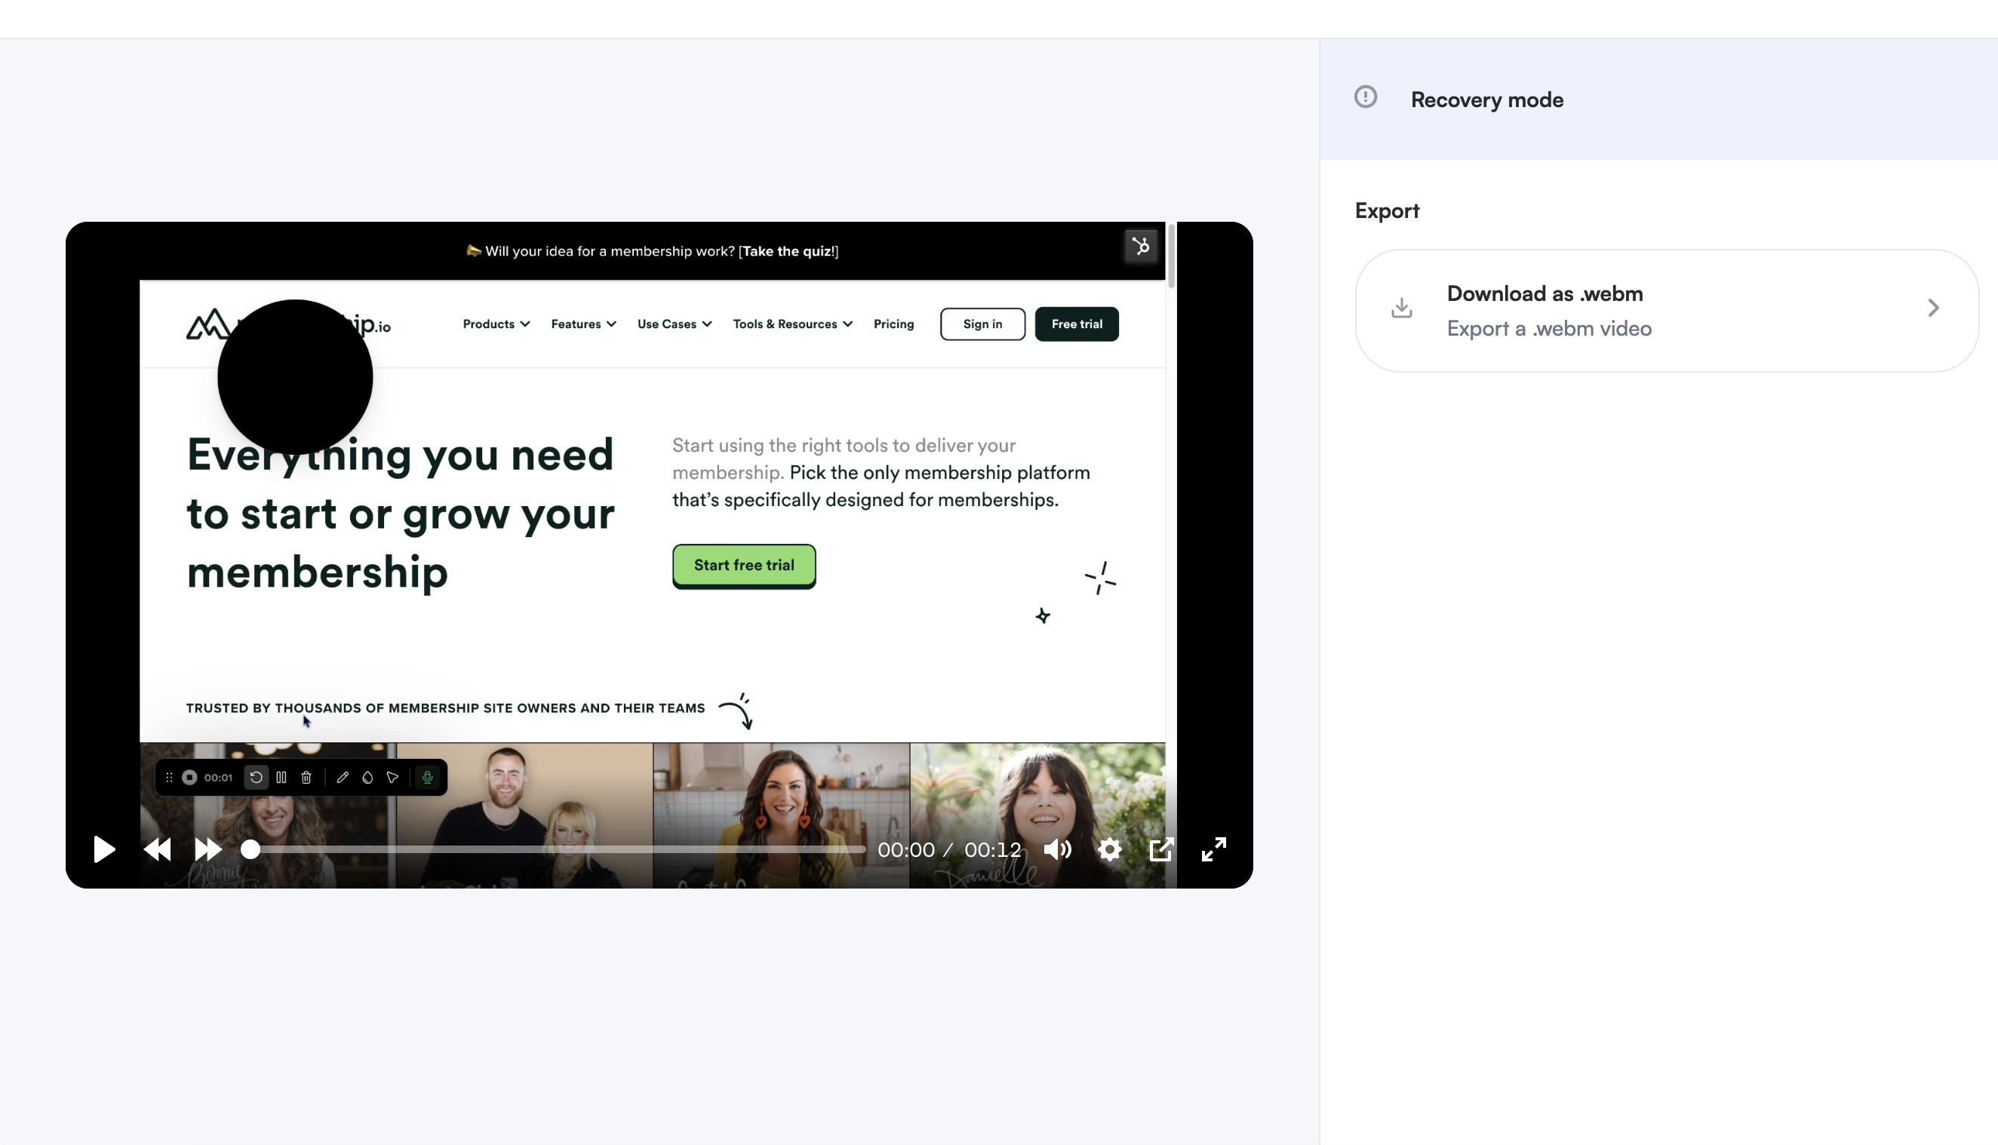Enter fullscreen video mode
The width and height of the screenshot is (1998, 1145).
(x=1214, y=849)
